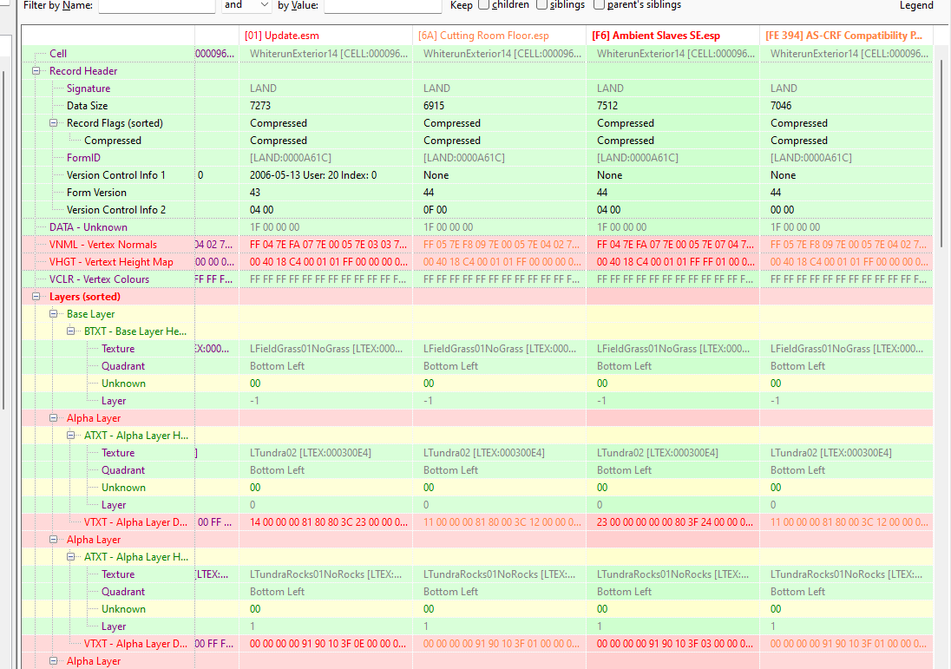The height and width of the screenshot is (669, 951).
Task: Collapse the Base Layer node
Action: click(54, 314)
